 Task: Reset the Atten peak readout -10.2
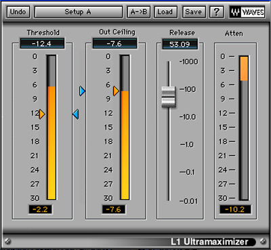click(x=235, y=209)
